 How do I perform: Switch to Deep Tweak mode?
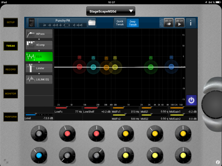point(133,23)
